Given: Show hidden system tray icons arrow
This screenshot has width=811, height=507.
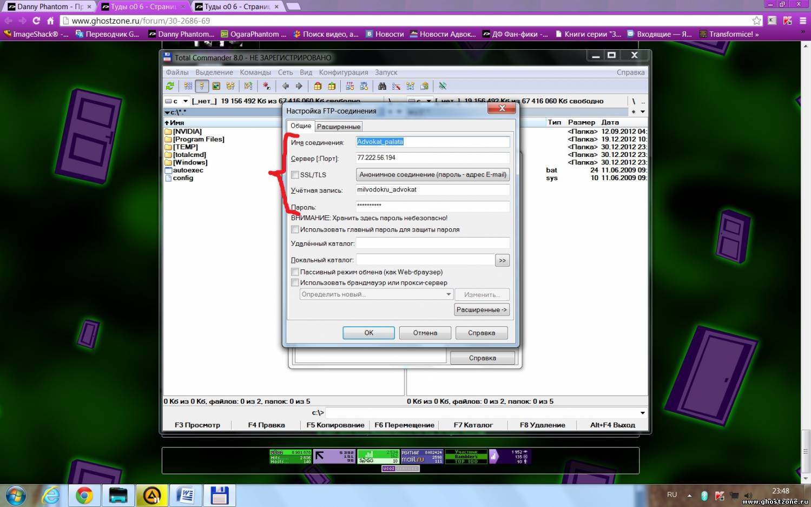Looking at the screenshot, I should [x=689, y=495].
